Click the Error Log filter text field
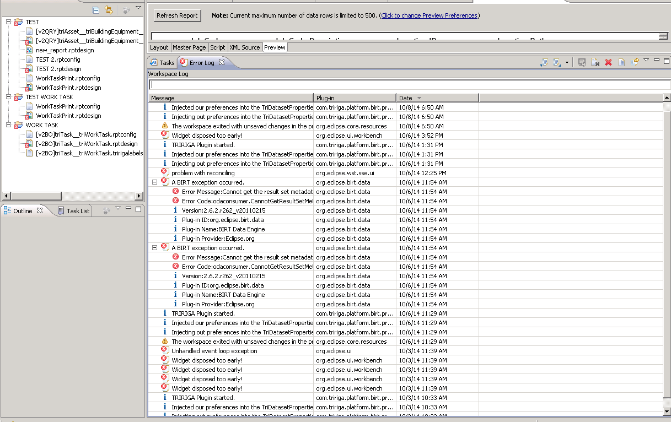This screenshot has width=671, height=422. (408, 85)
